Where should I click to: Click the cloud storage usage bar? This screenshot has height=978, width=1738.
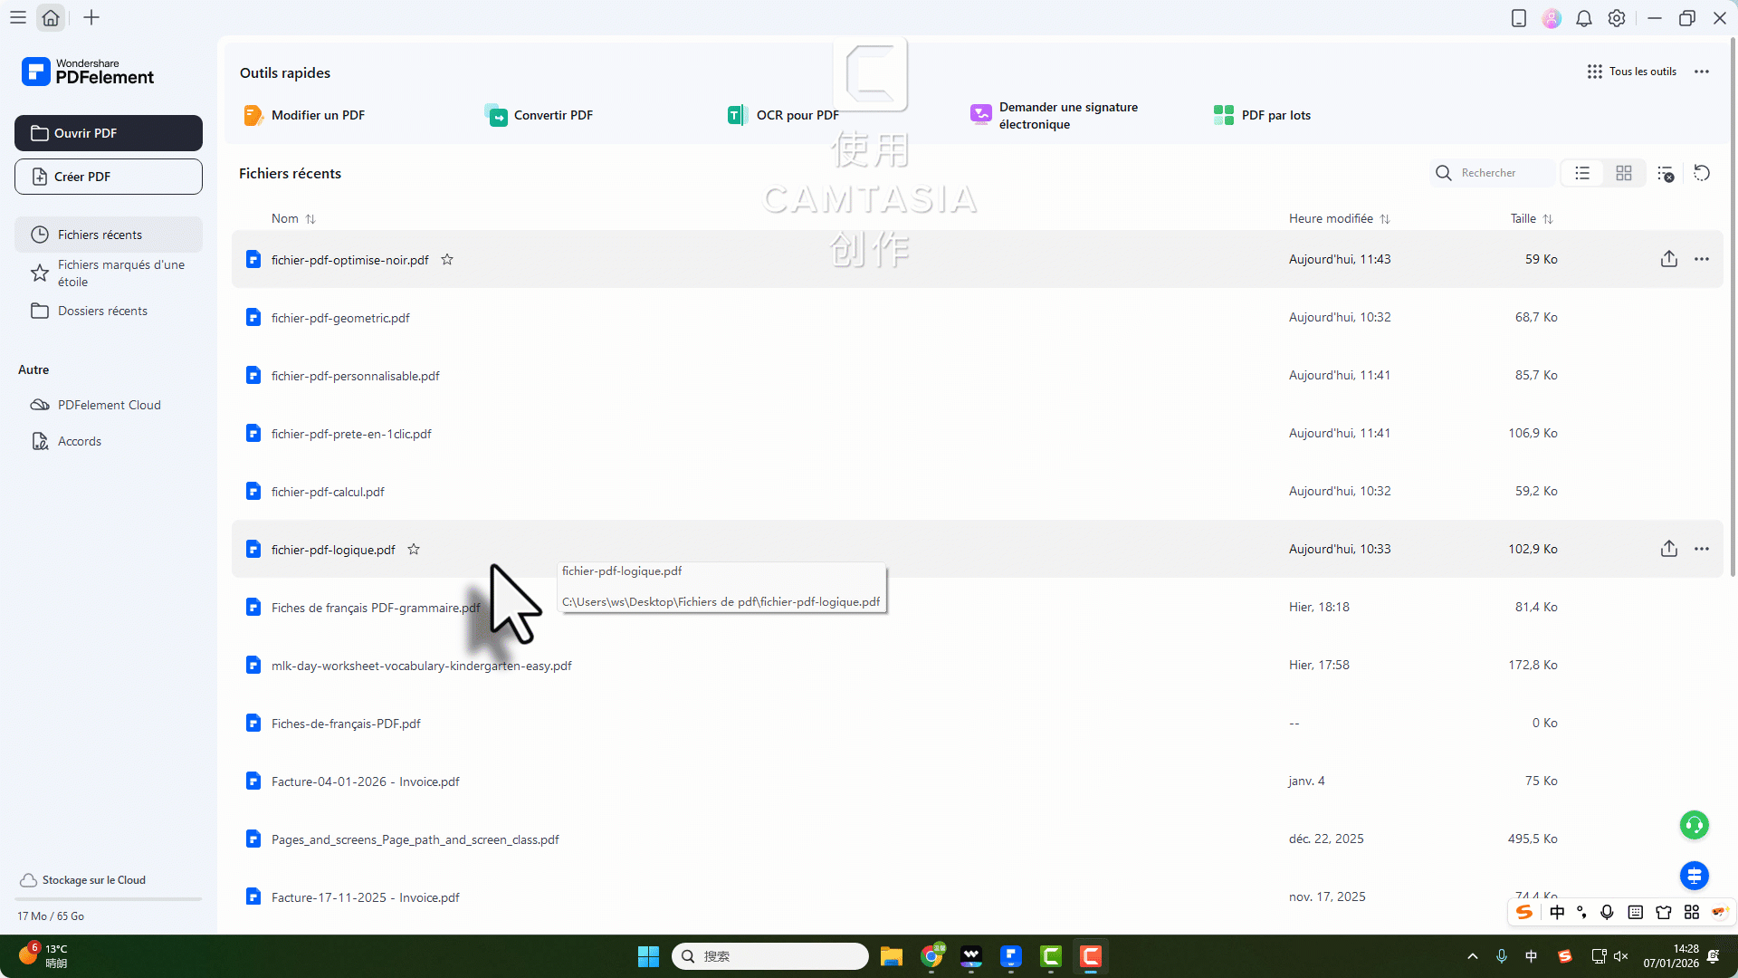(x=108, y=897)
